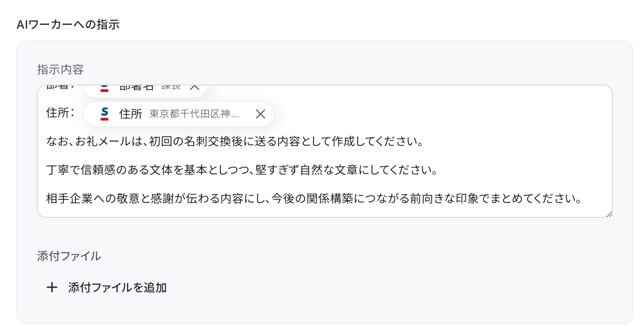Click the Sansan S icon on 住所 chip
Image resolution: width=644 pixels, height=335 pixels.
point(104,114)
